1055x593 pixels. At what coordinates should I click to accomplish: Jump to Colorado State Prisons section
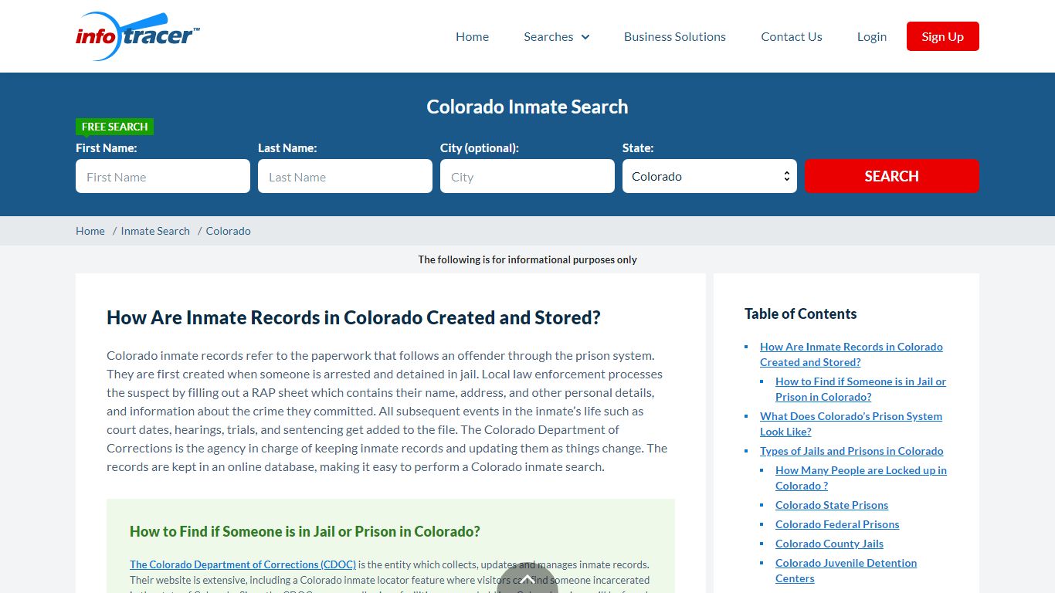pos(832,505)
